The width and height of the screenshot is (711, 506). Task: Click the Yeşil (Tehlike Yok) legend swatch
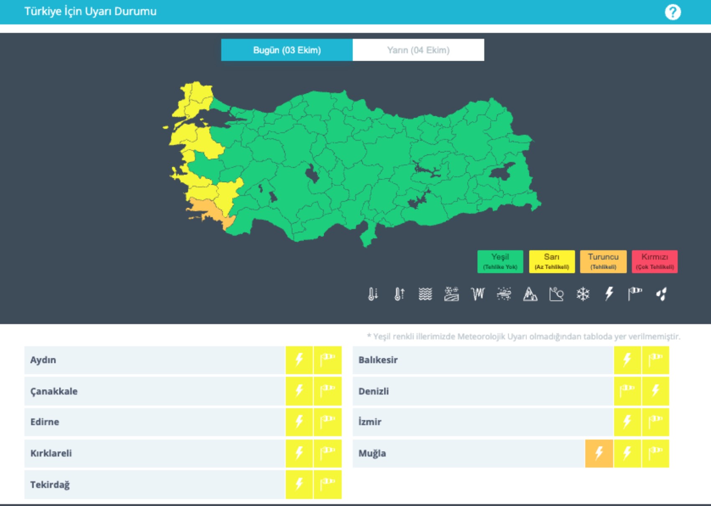pos(500,262)
